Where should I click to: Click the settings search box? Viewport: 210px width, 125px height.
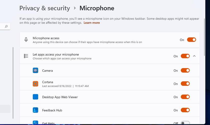[3, 26]
